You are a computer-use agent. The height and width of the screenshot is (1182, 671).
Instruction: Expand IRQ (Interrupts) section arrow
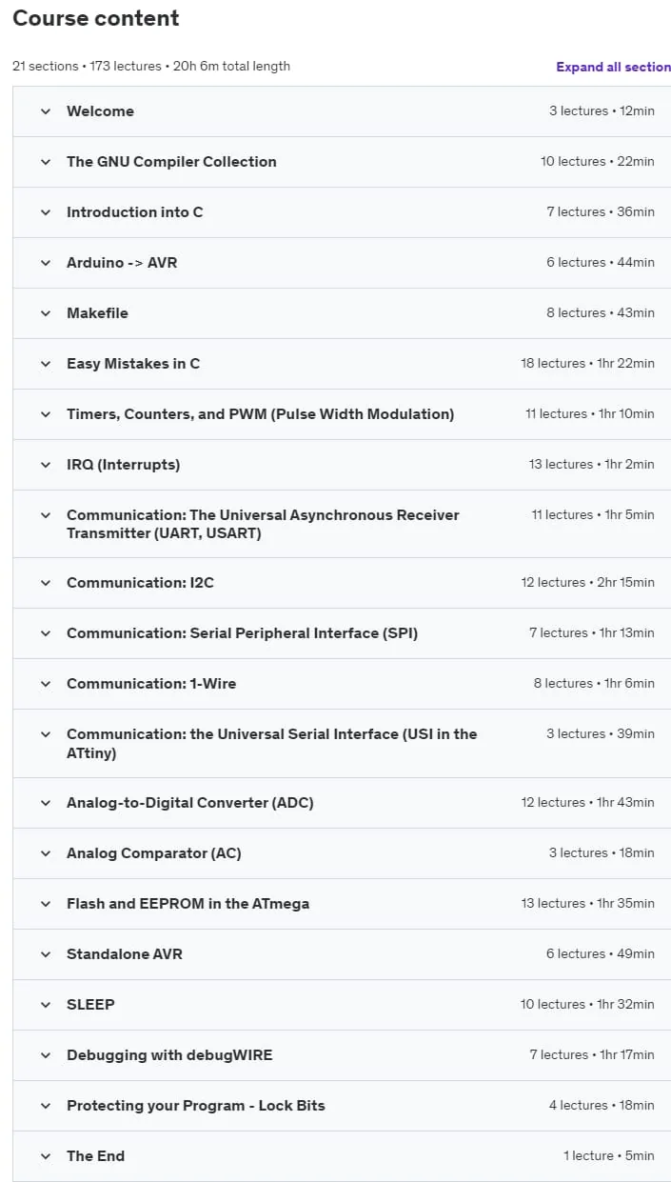click(45, 465)
